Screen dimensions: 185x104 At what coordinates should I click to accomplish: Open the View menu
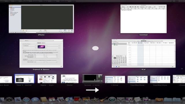pyautogui.click(x=54, y=1)
